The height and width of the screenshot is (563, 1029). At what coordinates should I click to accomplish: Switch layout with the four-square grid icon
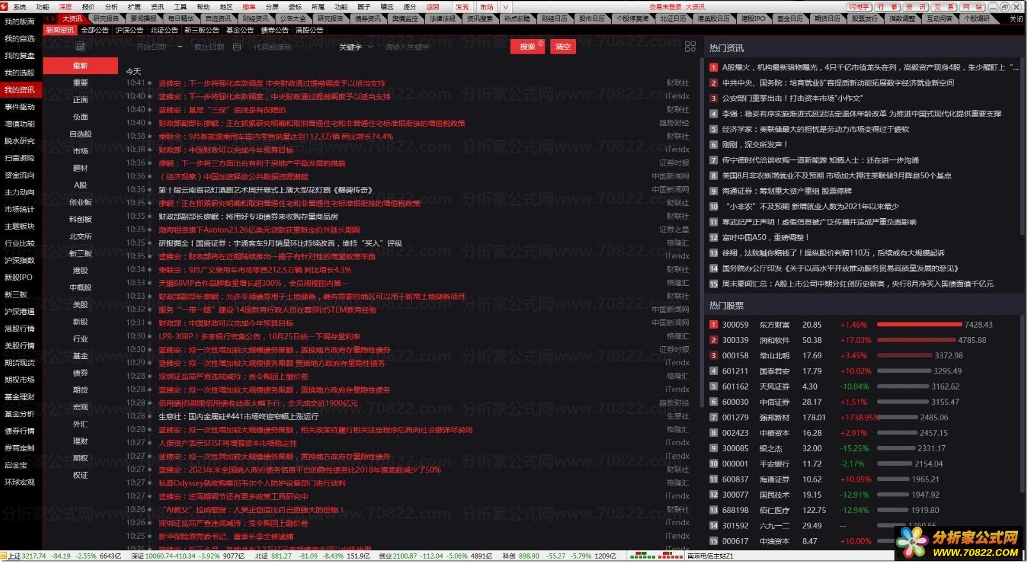[690, 46]
